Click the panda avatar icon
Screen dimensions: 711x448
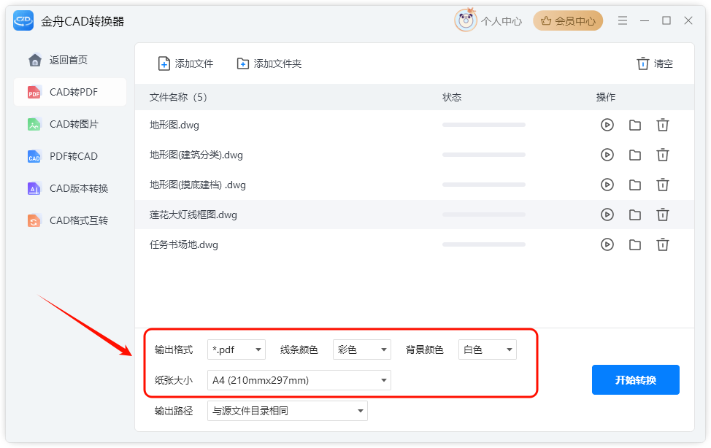465,20
